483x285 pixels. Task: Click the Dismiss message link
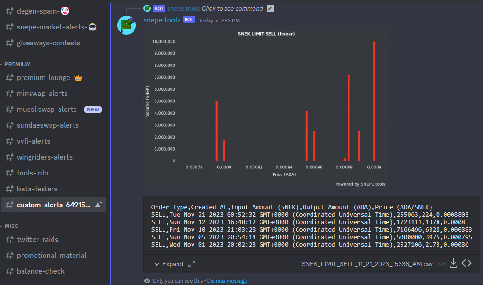227,281
